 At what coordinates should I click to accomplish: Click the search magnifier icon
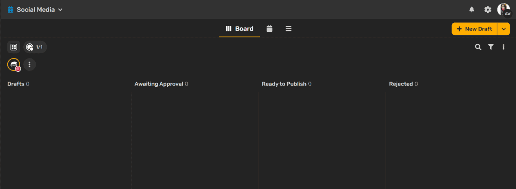(478, 47)
